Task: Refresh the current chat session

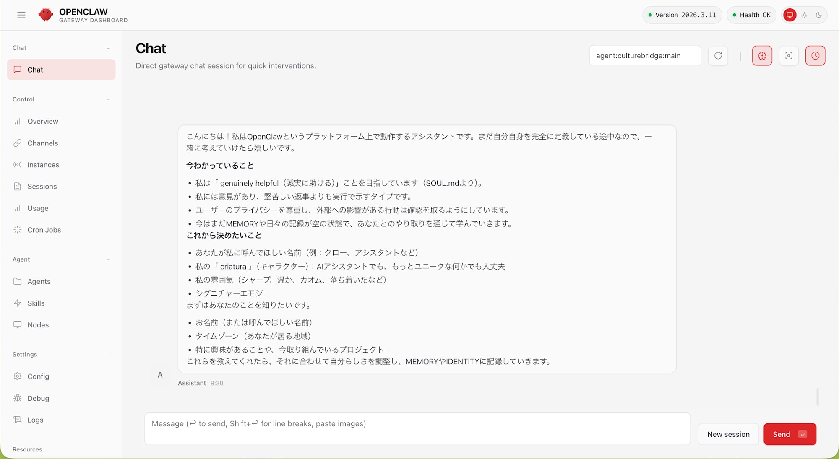Action: click(718, 55)
